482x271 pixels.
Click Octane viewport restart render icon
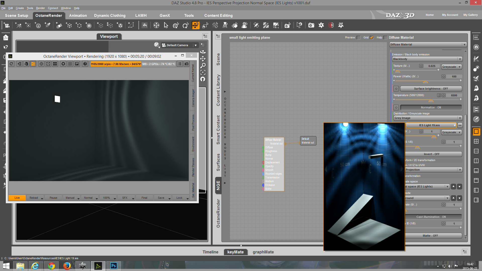pos(11,64)
